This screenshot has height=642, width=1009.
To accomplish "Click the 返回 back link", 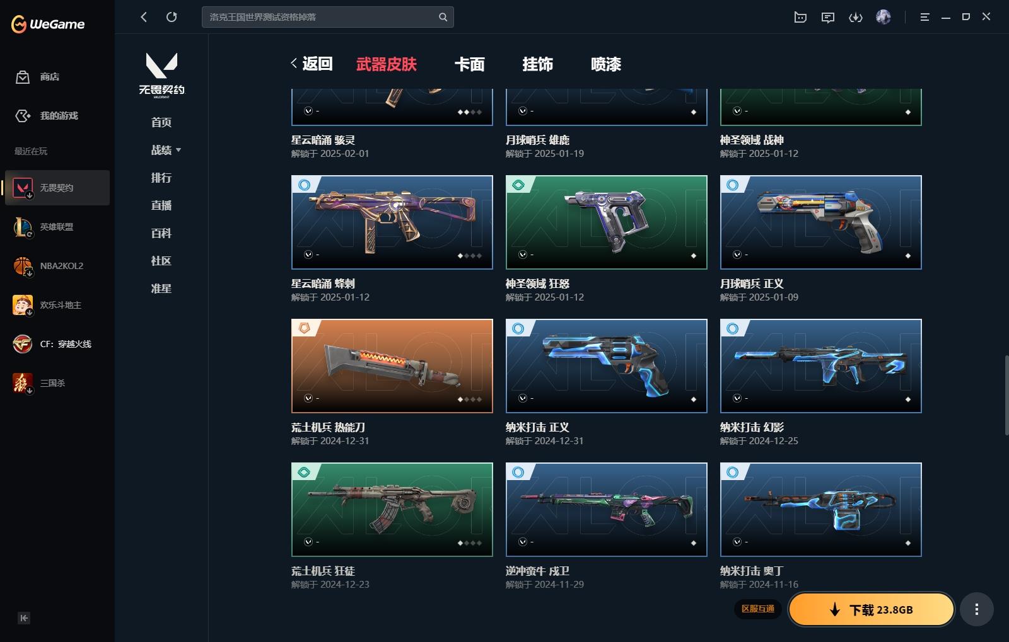I will click(x=312, y=64).
